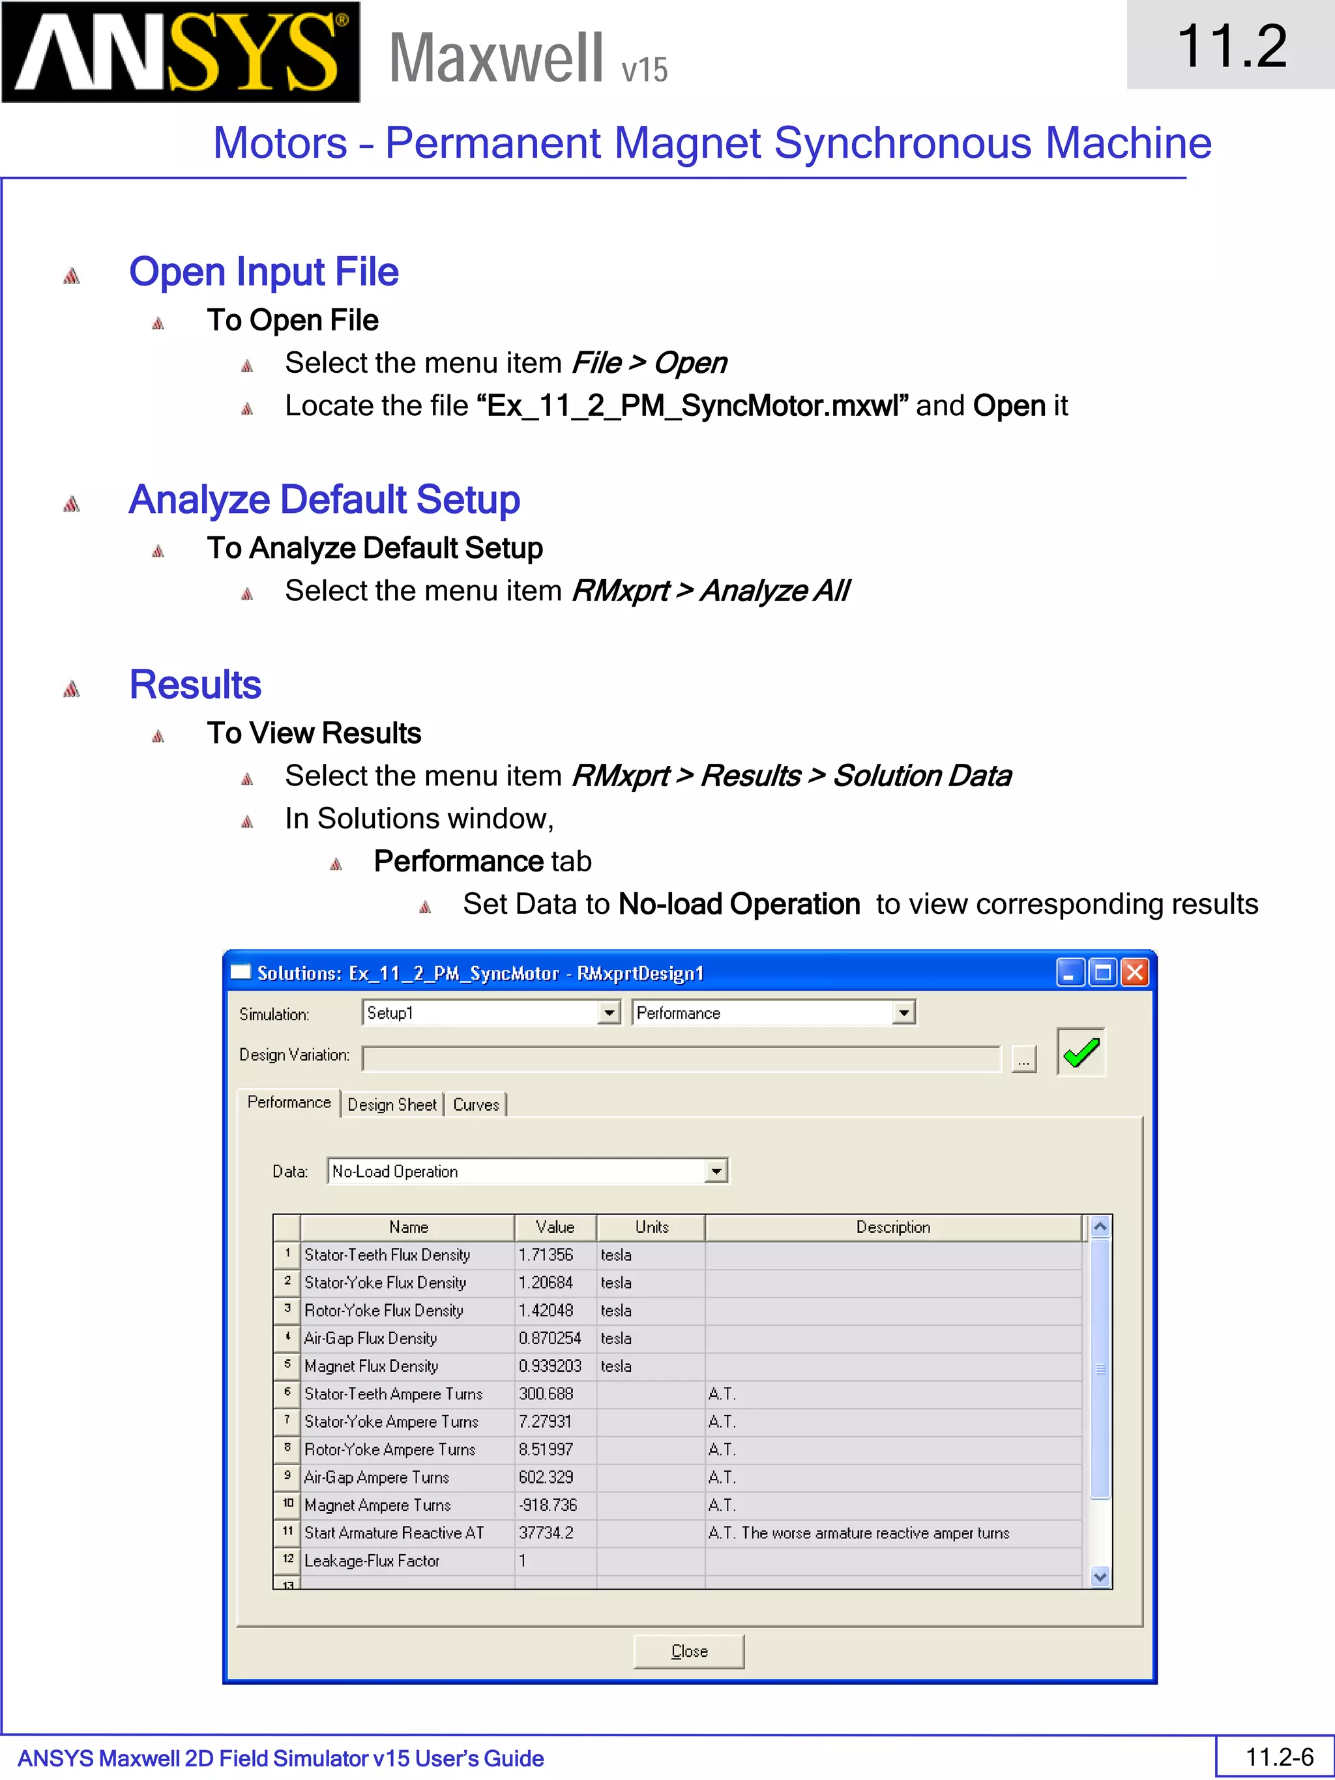1335x1780 pixels.
Task: Minimize the Solutions window
Action: (x=1070, y=972)
